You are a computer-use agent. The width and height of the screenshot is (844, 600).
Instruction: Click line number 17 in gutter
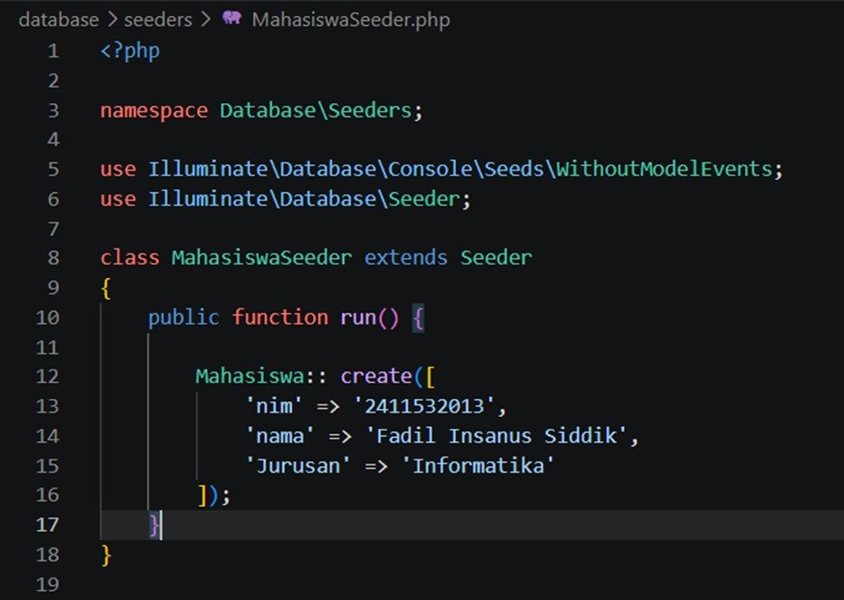pyautogui.click(x=48, y=524)
